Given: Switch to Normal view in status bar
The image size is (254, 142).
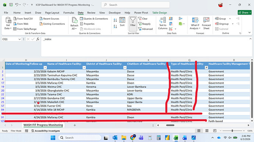Looking at the screenshot, I should click(199, 131).
